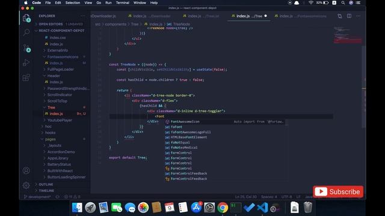Open the Selection menu
Screen dimensions: 385x216
point(73,2)
